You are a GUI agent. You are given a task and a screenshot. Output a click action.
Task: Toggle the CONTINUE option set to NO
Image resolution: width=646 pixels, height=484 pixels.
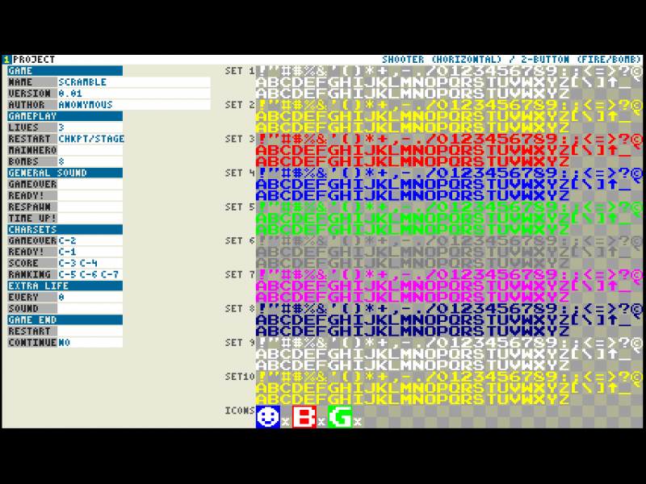click(90, 343)
